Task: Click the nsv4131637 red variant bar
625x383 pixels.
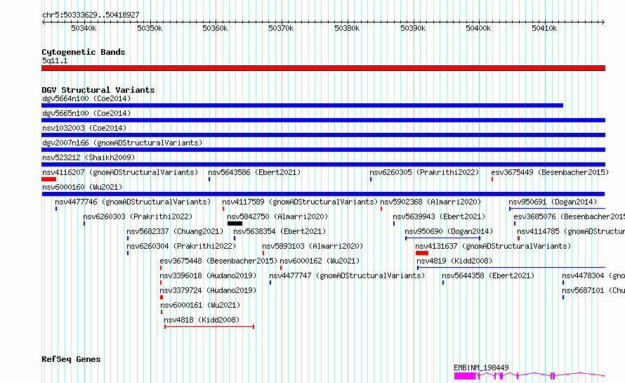Action: click(x=422, y=253)
